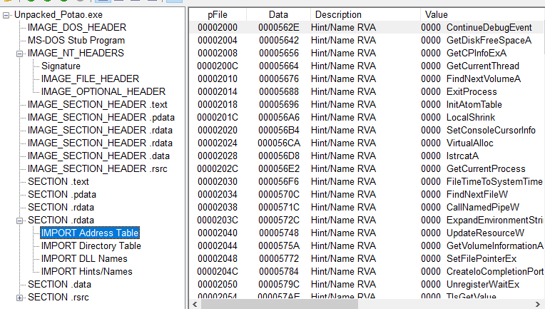545x309 pixels.
Task: Select the VirtualAlloc import row
Action: point(470,143)
